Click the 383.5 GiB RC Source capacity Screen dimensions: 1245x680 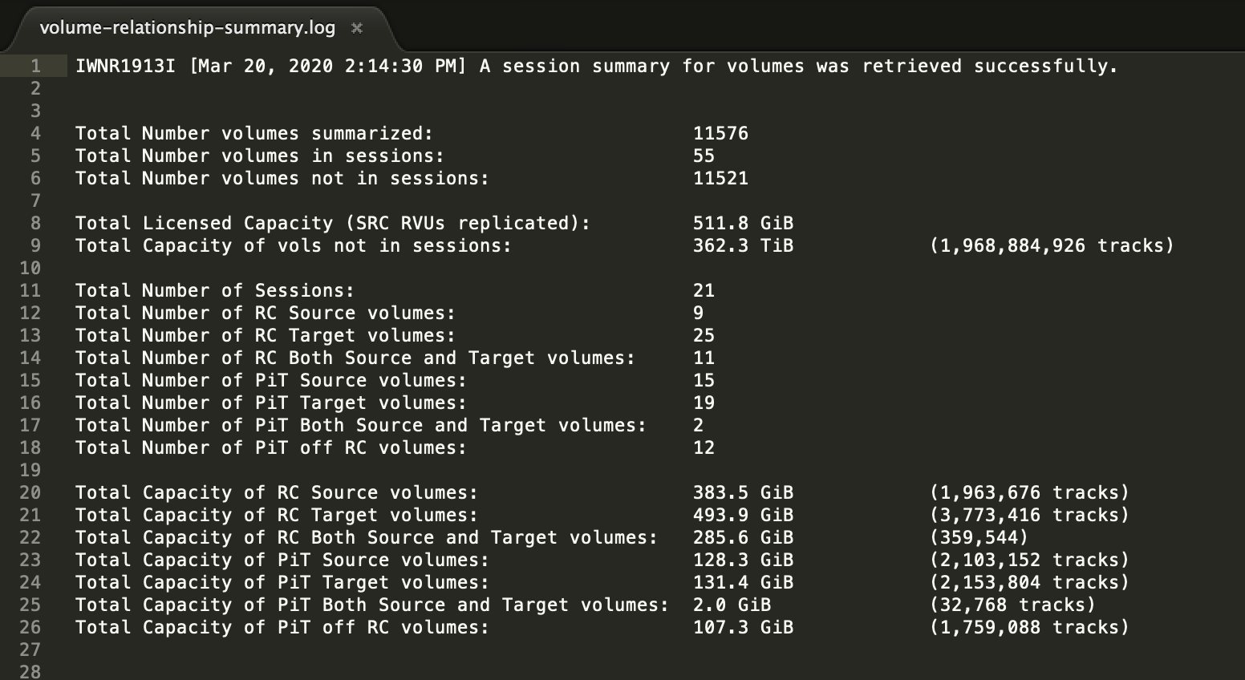pyautogui.click(x=743, y=492)
